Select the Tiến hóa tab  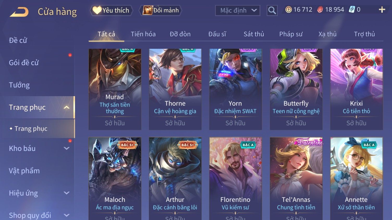tap(143, 34)
